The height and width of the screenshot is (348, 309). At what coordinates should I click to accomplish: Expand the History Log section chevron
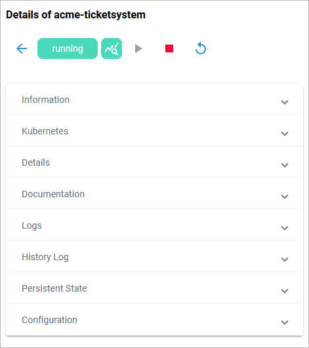pyautogui.click(x=285, y=260)
